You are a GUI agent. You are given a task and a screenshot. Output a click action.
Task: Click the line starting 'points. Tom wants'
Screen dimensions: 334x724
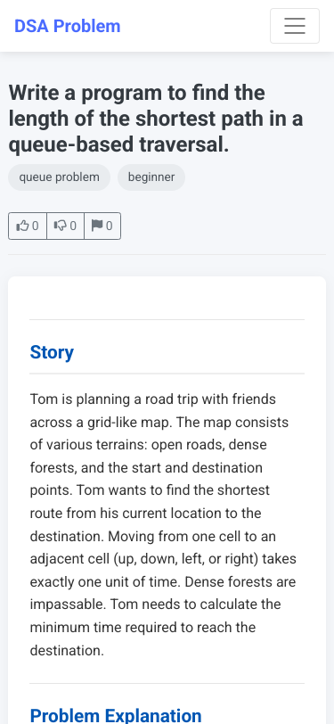click(150, 490)
